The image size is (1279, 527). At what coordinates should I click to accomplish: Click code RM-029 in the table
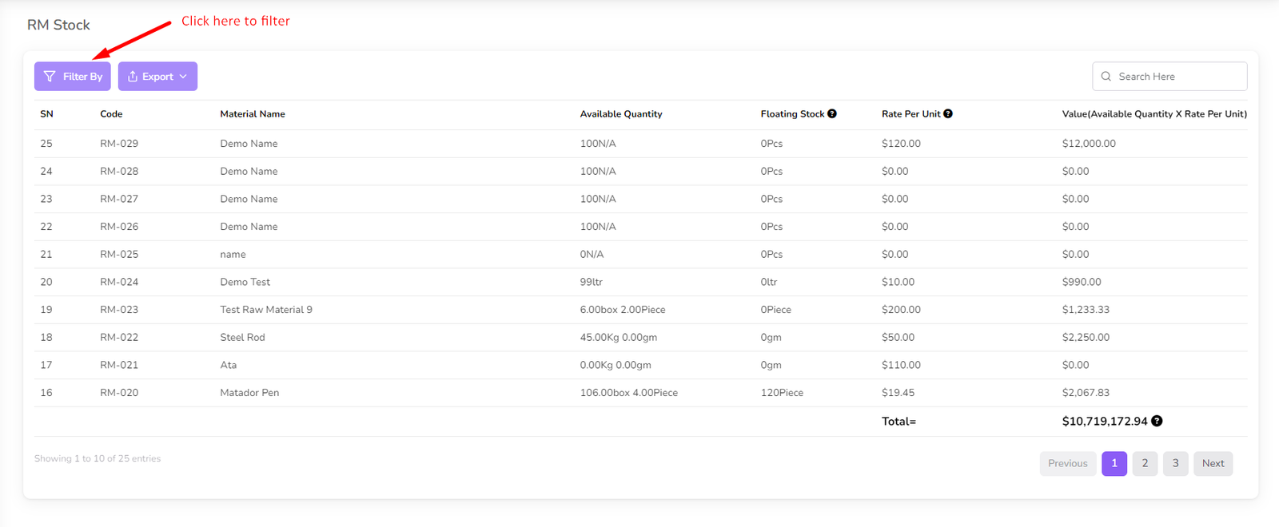119,144
